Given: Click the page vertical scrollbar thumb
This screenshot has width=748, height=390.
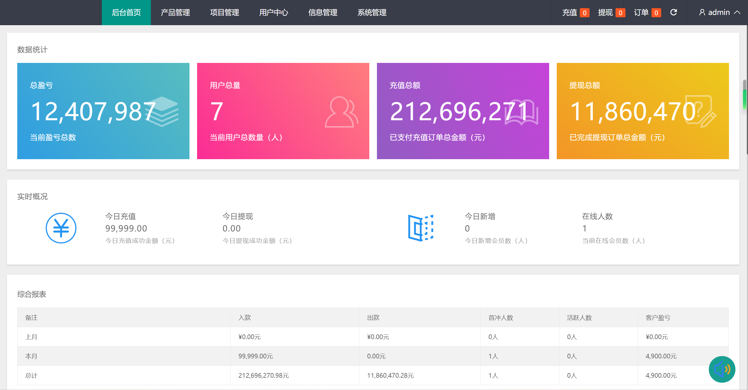Looking at the screenshot, I should tap(745, 95).
